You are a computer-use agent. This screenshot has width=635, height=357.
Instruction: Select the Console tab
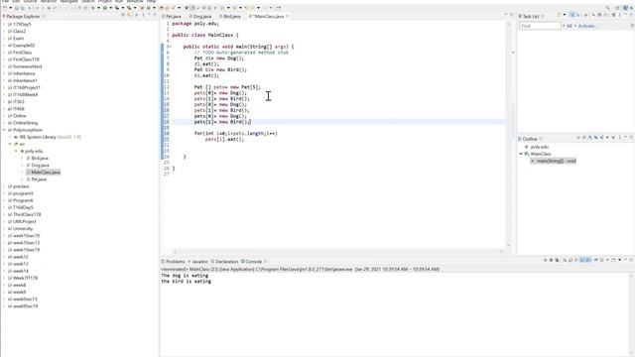pos(251,262)
